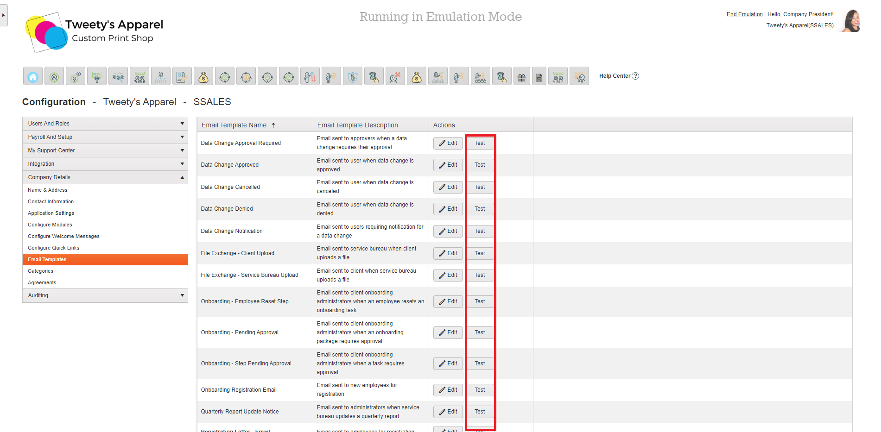This screenshot has width=881, height=432.
Task: Test the Data Change Approval Required email
Action: click(x=480, y=143)
